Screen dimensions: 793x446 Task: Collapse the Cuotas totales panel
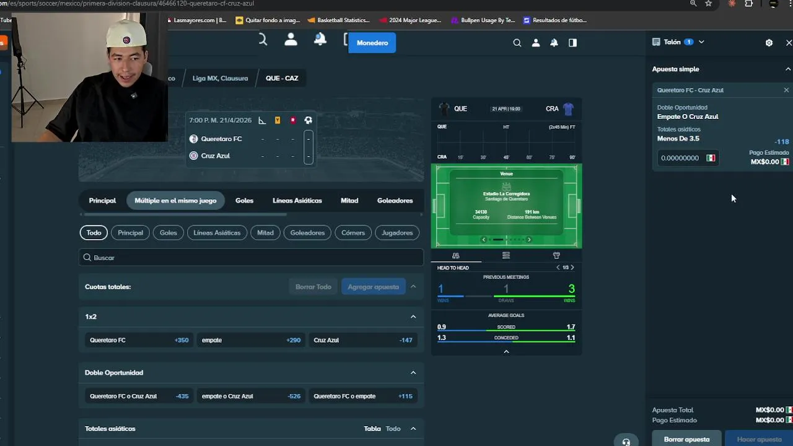coord(413,287)
